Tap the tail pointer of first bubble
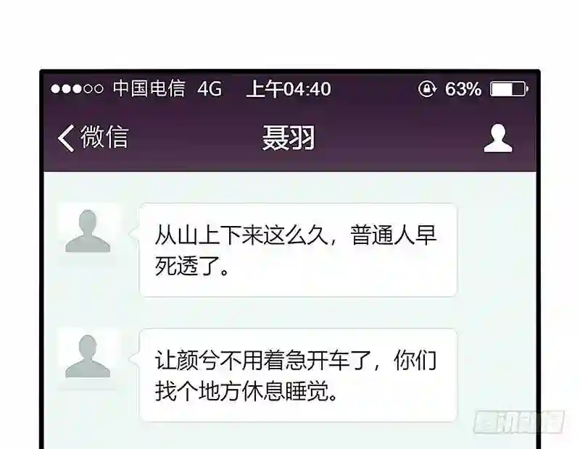Image resolution: width=580 pixels, height=449 pixels. [x=133, y=234]
